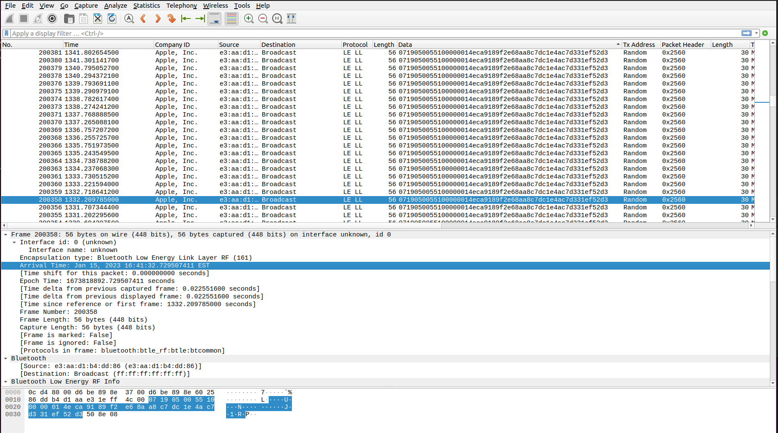Click the display filter input field

pos(375,33)
